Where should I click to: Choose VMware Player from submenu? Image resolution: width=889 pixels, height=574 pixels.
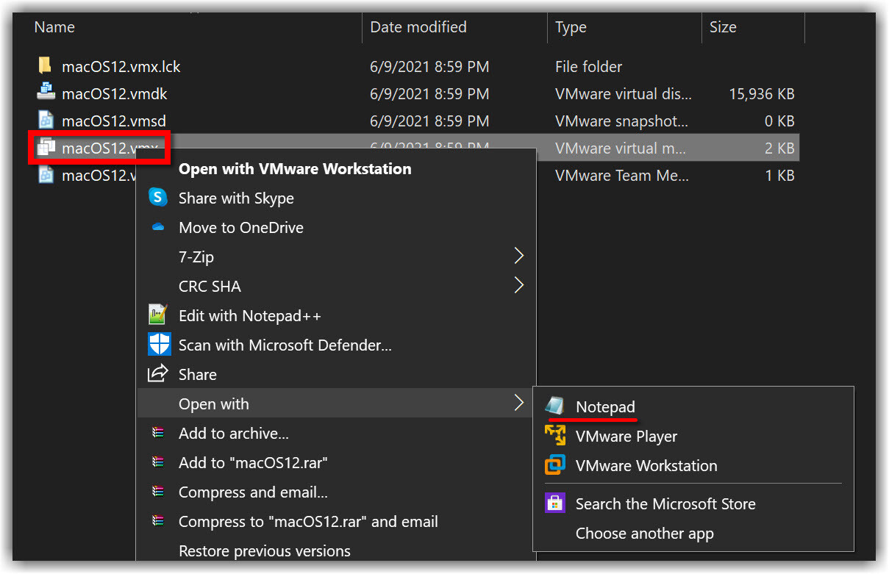[626, 436]
